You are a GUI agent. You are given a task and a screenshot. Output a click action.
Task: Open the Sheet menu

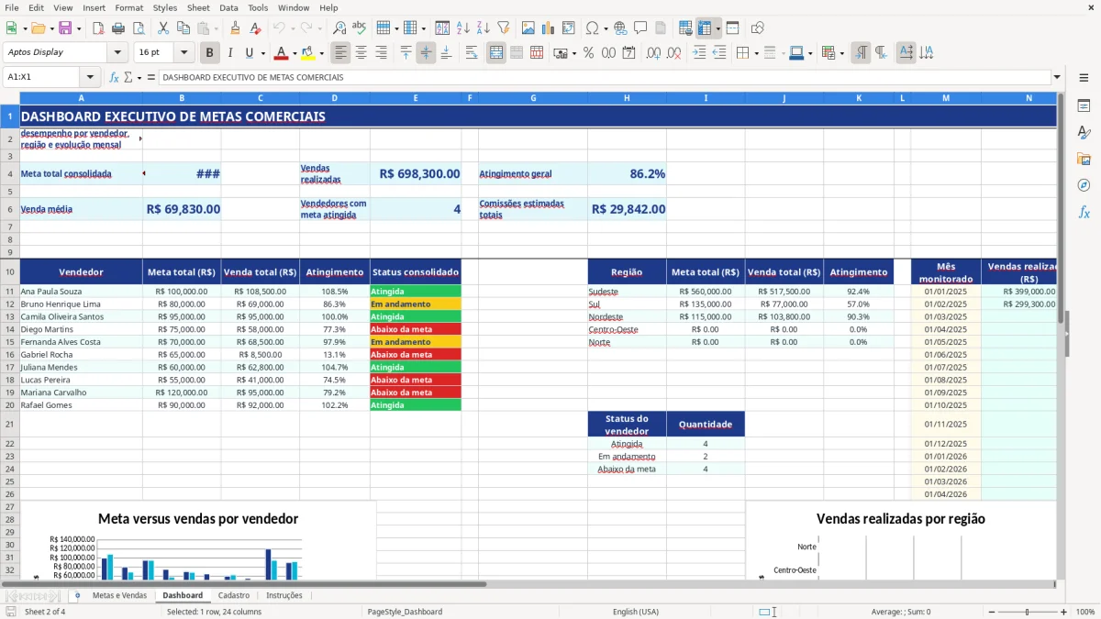point(198,7)
